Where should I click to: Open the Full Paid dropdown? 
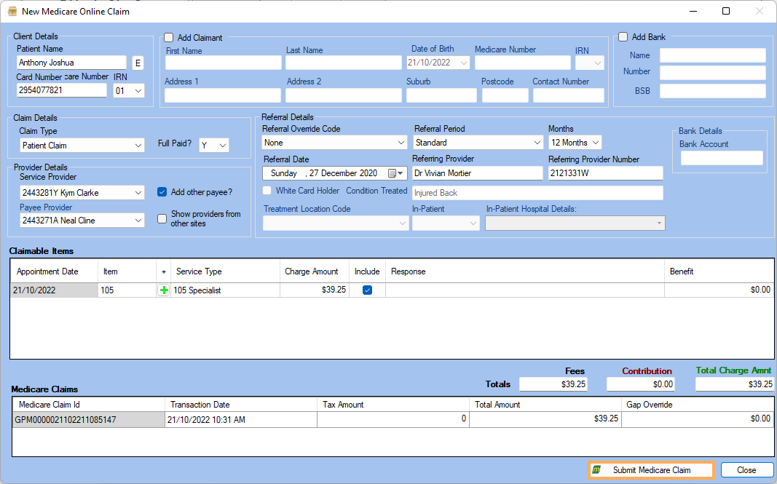pos(223,146)
